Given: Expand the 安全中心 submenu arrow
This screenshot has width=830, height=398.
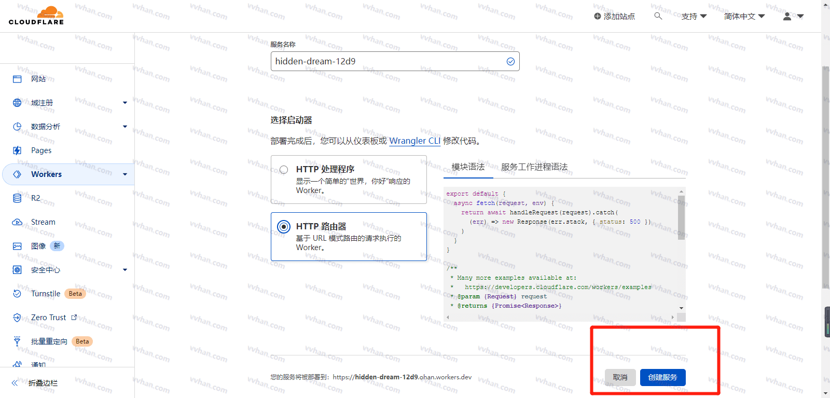Looking at the screenshot, I should (125, 270).
